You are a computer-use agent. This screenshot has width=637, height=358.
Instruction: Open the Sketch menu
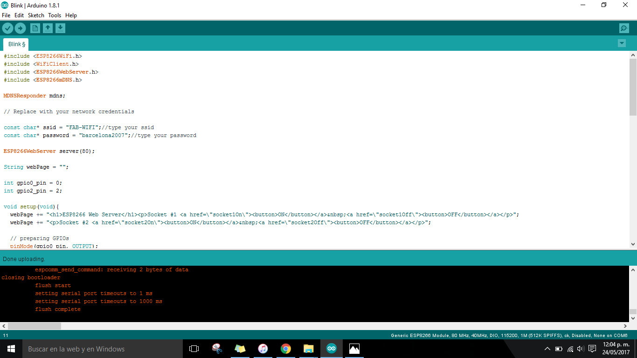click(x=36, y=15)
